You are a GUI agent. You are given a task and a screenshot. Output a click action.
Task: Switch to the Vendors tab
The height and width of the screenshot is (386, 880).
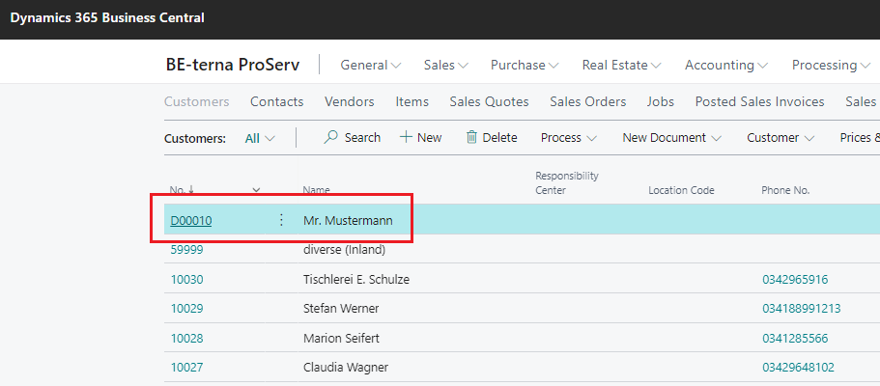[349, 101]
